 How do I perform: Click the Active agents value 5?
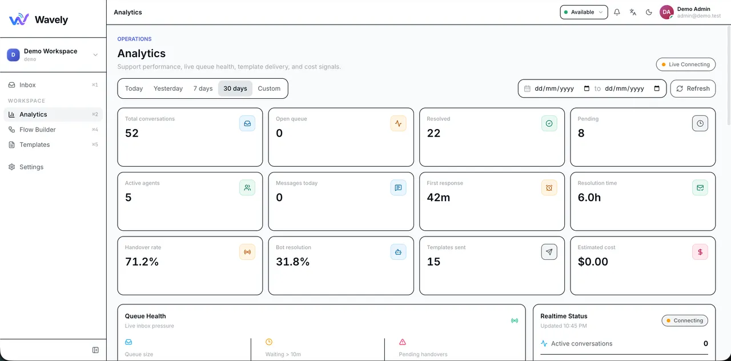pyautogui.click(x=128, y=198)
